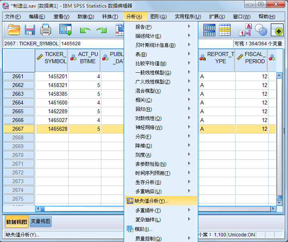Click cell with value 1455201
The height and width of the screenshot is (242, 288).
tap(52, 76)
